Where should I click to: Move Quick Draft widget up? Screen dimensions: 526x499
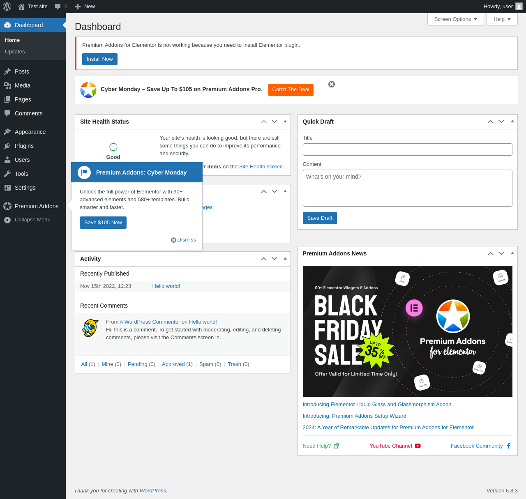(491, 122)
